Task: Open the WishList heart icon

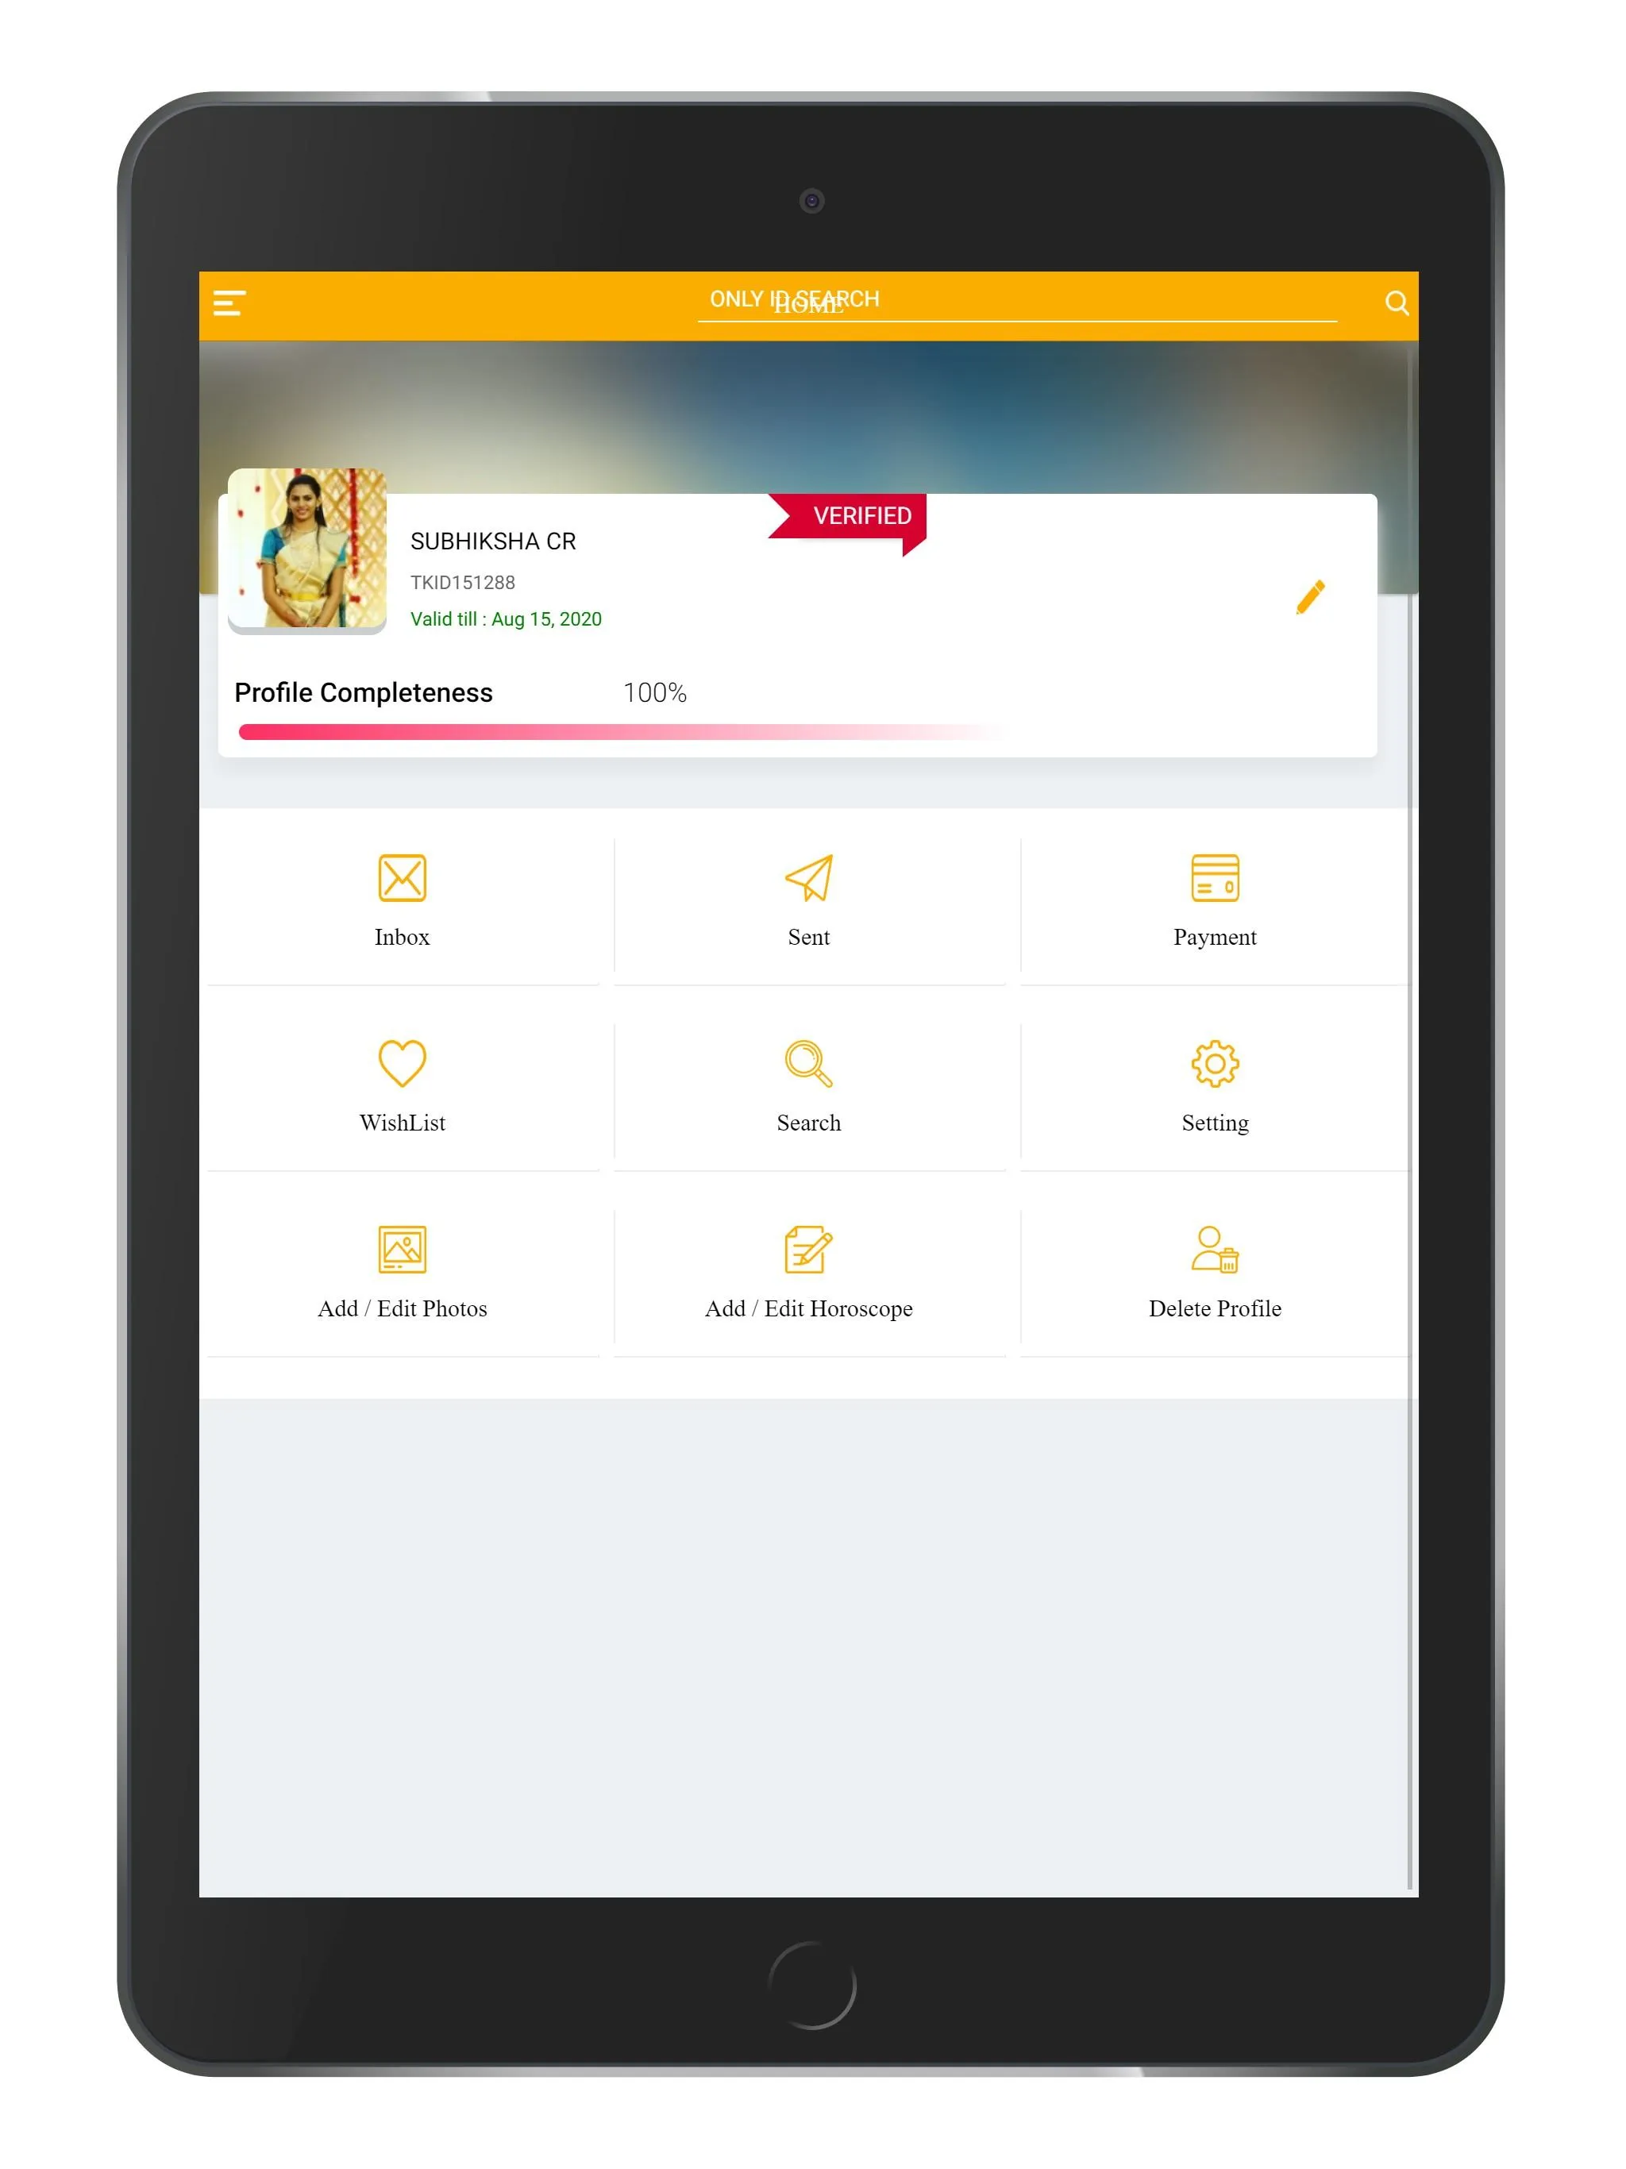Action: pyautogui.click(x=403, y=1062)
